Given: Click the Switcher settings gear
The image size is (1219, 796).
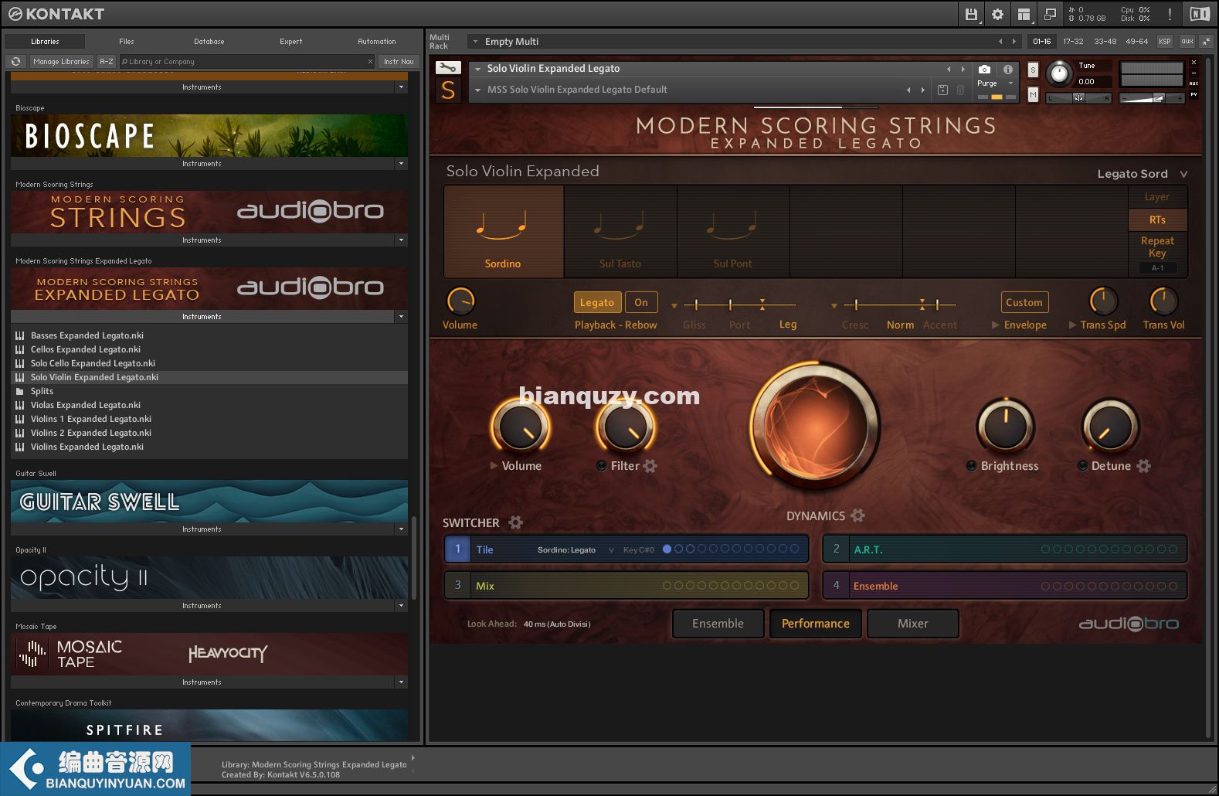Looking at the screenshot, I should click(x=515, y=522).
